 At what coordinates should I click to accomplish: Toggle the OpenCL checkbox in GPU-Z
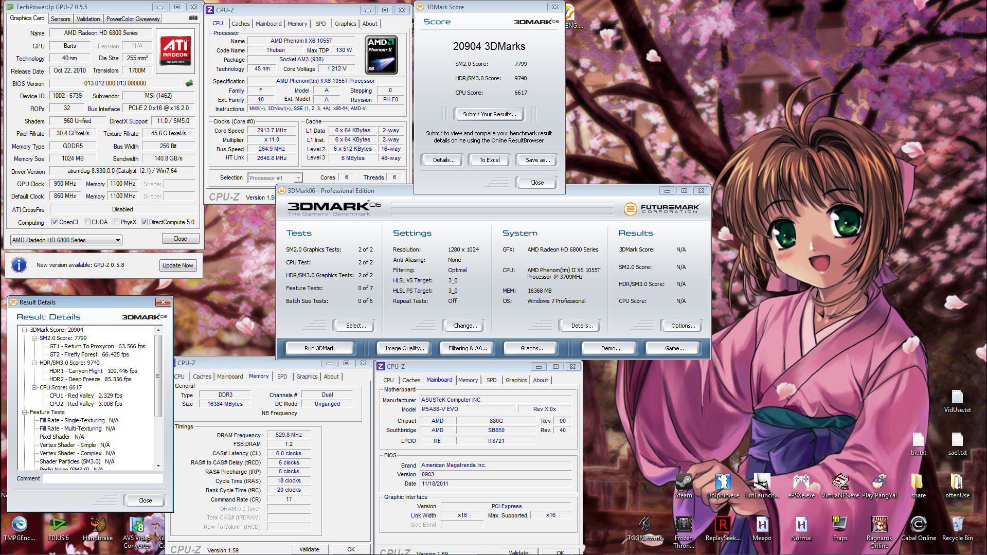click(55, 222)
